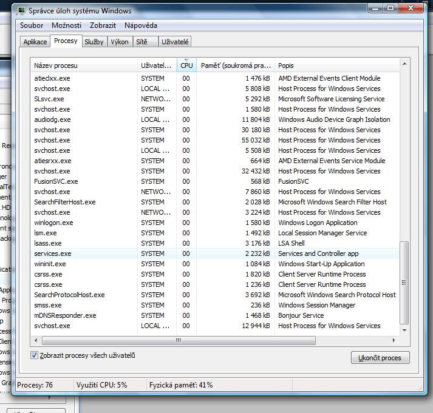Click Windows Audio Device Graph Isolation description
This screenshot has height=413, width=433.
pyautogui.click(x=334, y=119)
